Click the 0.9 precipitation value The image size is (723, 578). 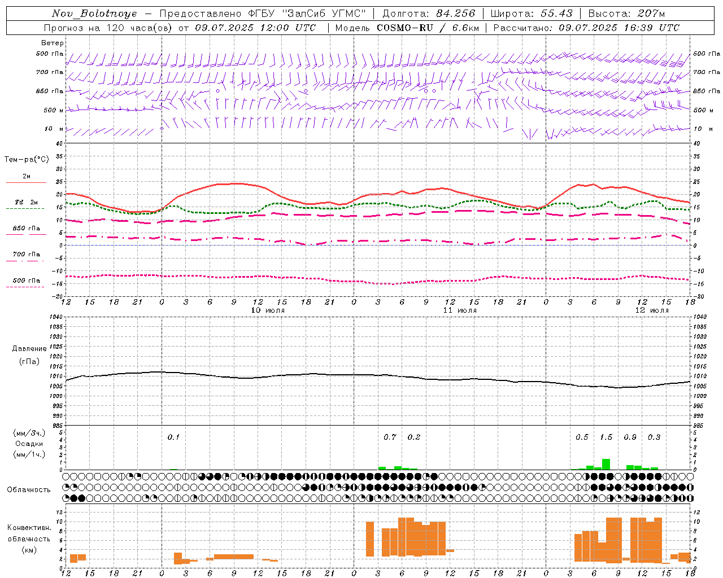(630, 437)
